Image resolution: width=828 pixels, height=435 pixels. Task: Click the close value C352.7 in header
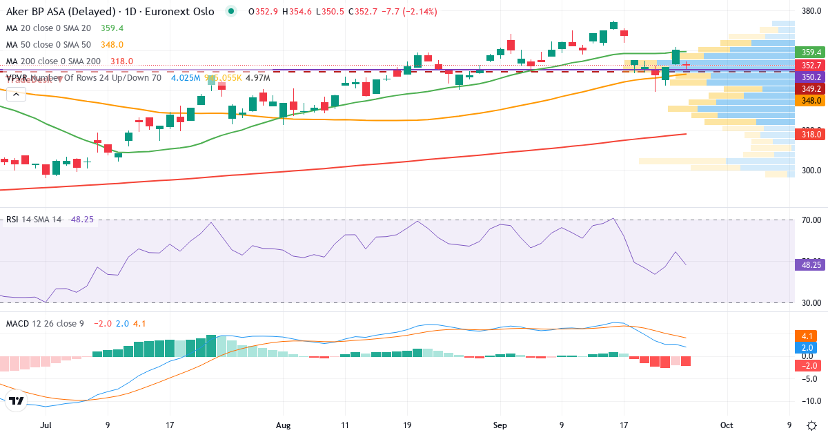[x=364, y=12]
